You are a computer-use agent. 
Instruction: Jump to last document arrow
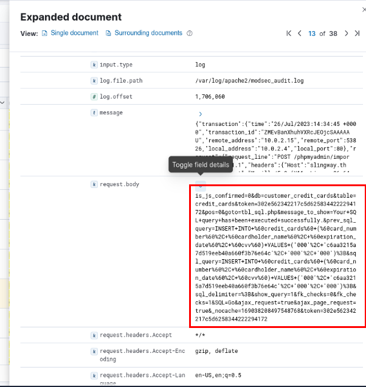tap(357, 33)
